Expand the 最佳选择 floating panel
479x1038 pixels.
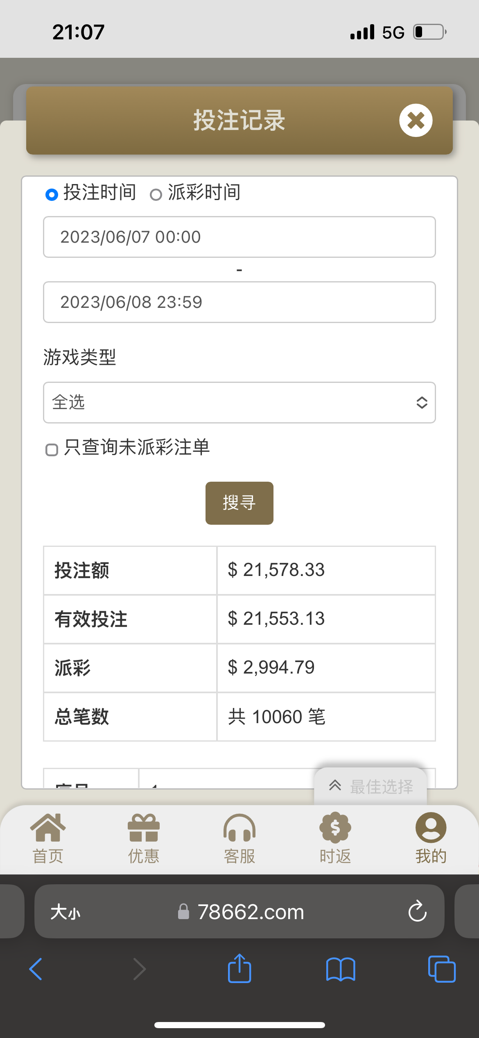pos(371,786)
